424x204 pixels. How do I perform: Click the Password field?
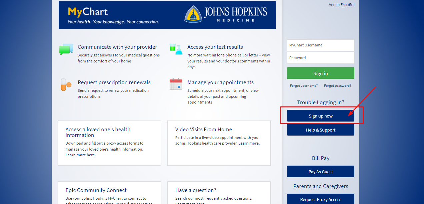[320, 57]
